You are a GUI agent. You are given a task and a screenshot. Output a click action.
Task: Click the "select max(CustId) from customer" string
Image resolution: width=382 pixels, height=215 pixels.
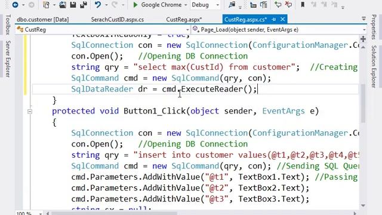(214, 67)
